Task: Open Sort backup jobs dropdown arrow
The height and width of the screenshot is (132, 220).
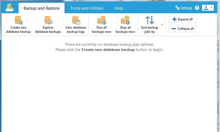Action: (x=162, y=25)
